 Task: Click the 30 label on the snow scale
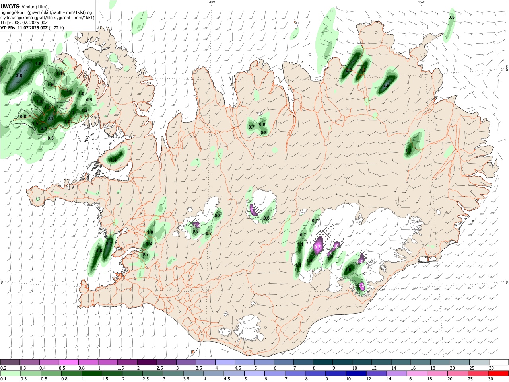click(492, 368)
